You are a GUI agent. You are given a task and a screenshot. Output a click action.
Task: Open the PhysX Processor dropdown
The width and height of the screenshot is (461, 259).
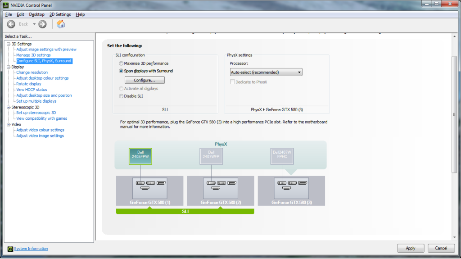(266, 73)
